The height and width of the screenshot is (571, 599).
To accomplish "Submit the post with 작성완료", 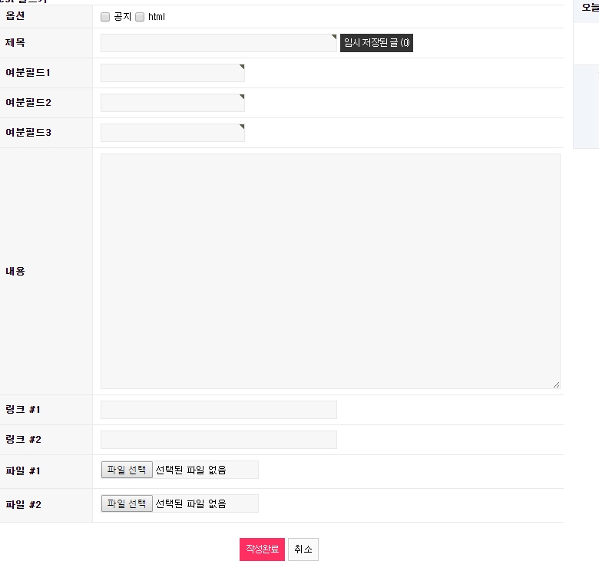I will click(262, 550).
